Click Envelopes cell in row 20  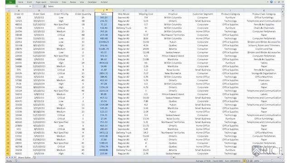click(x=264, y=81)
